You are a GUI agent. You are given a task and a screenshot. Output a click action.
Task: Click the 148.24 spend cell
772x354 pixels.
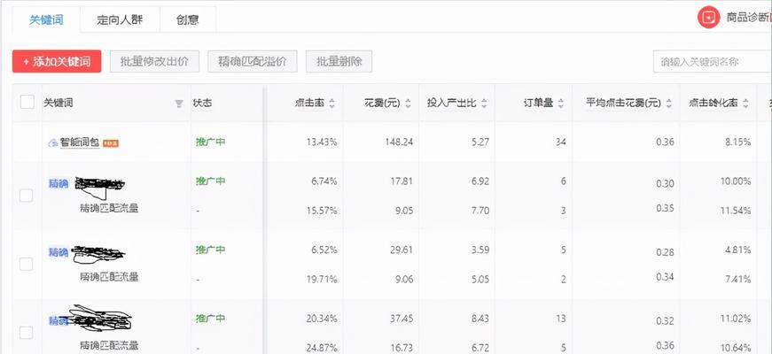pos(399,142)
